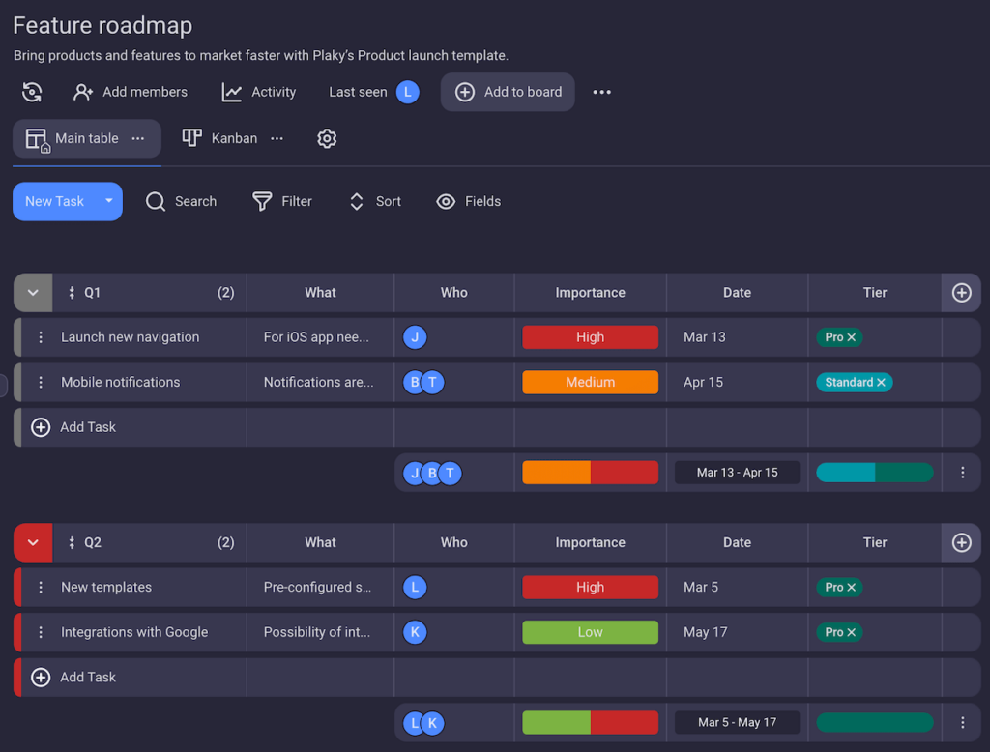
Task: Collapse the Q2 group
Action: tap(32, 542)
